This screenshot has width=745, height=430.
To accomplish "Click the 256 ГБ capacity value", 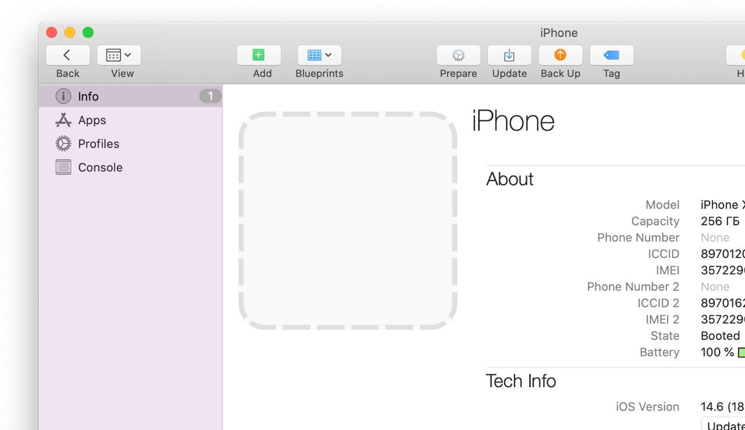I will (720, 221).
